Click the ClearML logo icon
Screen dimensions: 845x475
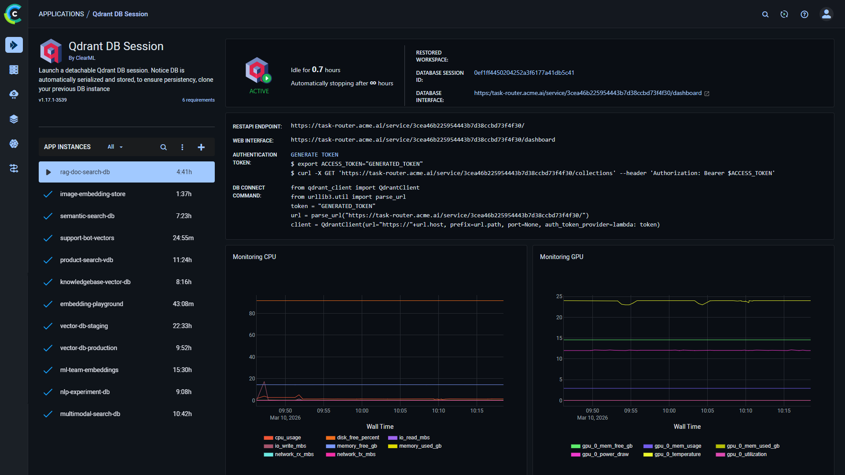(14, 14)
